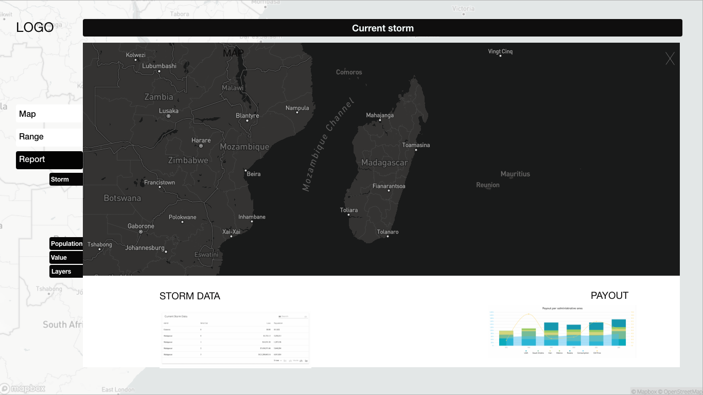Click the LOGO in the corner
The image size is (703, 395).
point(35,27)
